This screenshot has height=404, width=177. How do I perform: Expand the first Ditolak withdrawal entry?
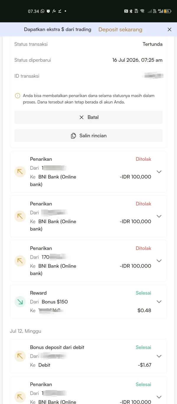click(159, 172)
